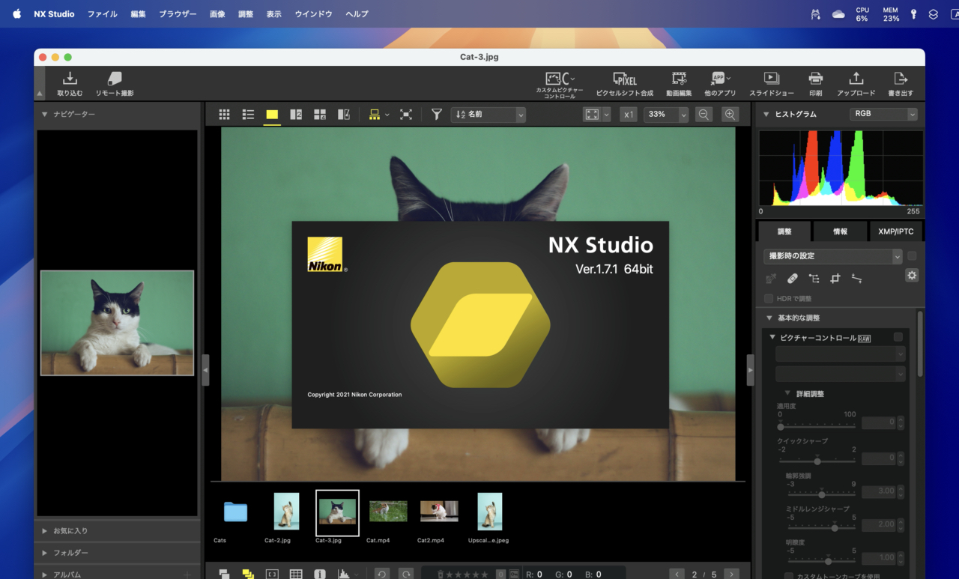Click the 印刷 print icon
959x579 pixels.
click(x=816, y=78)
